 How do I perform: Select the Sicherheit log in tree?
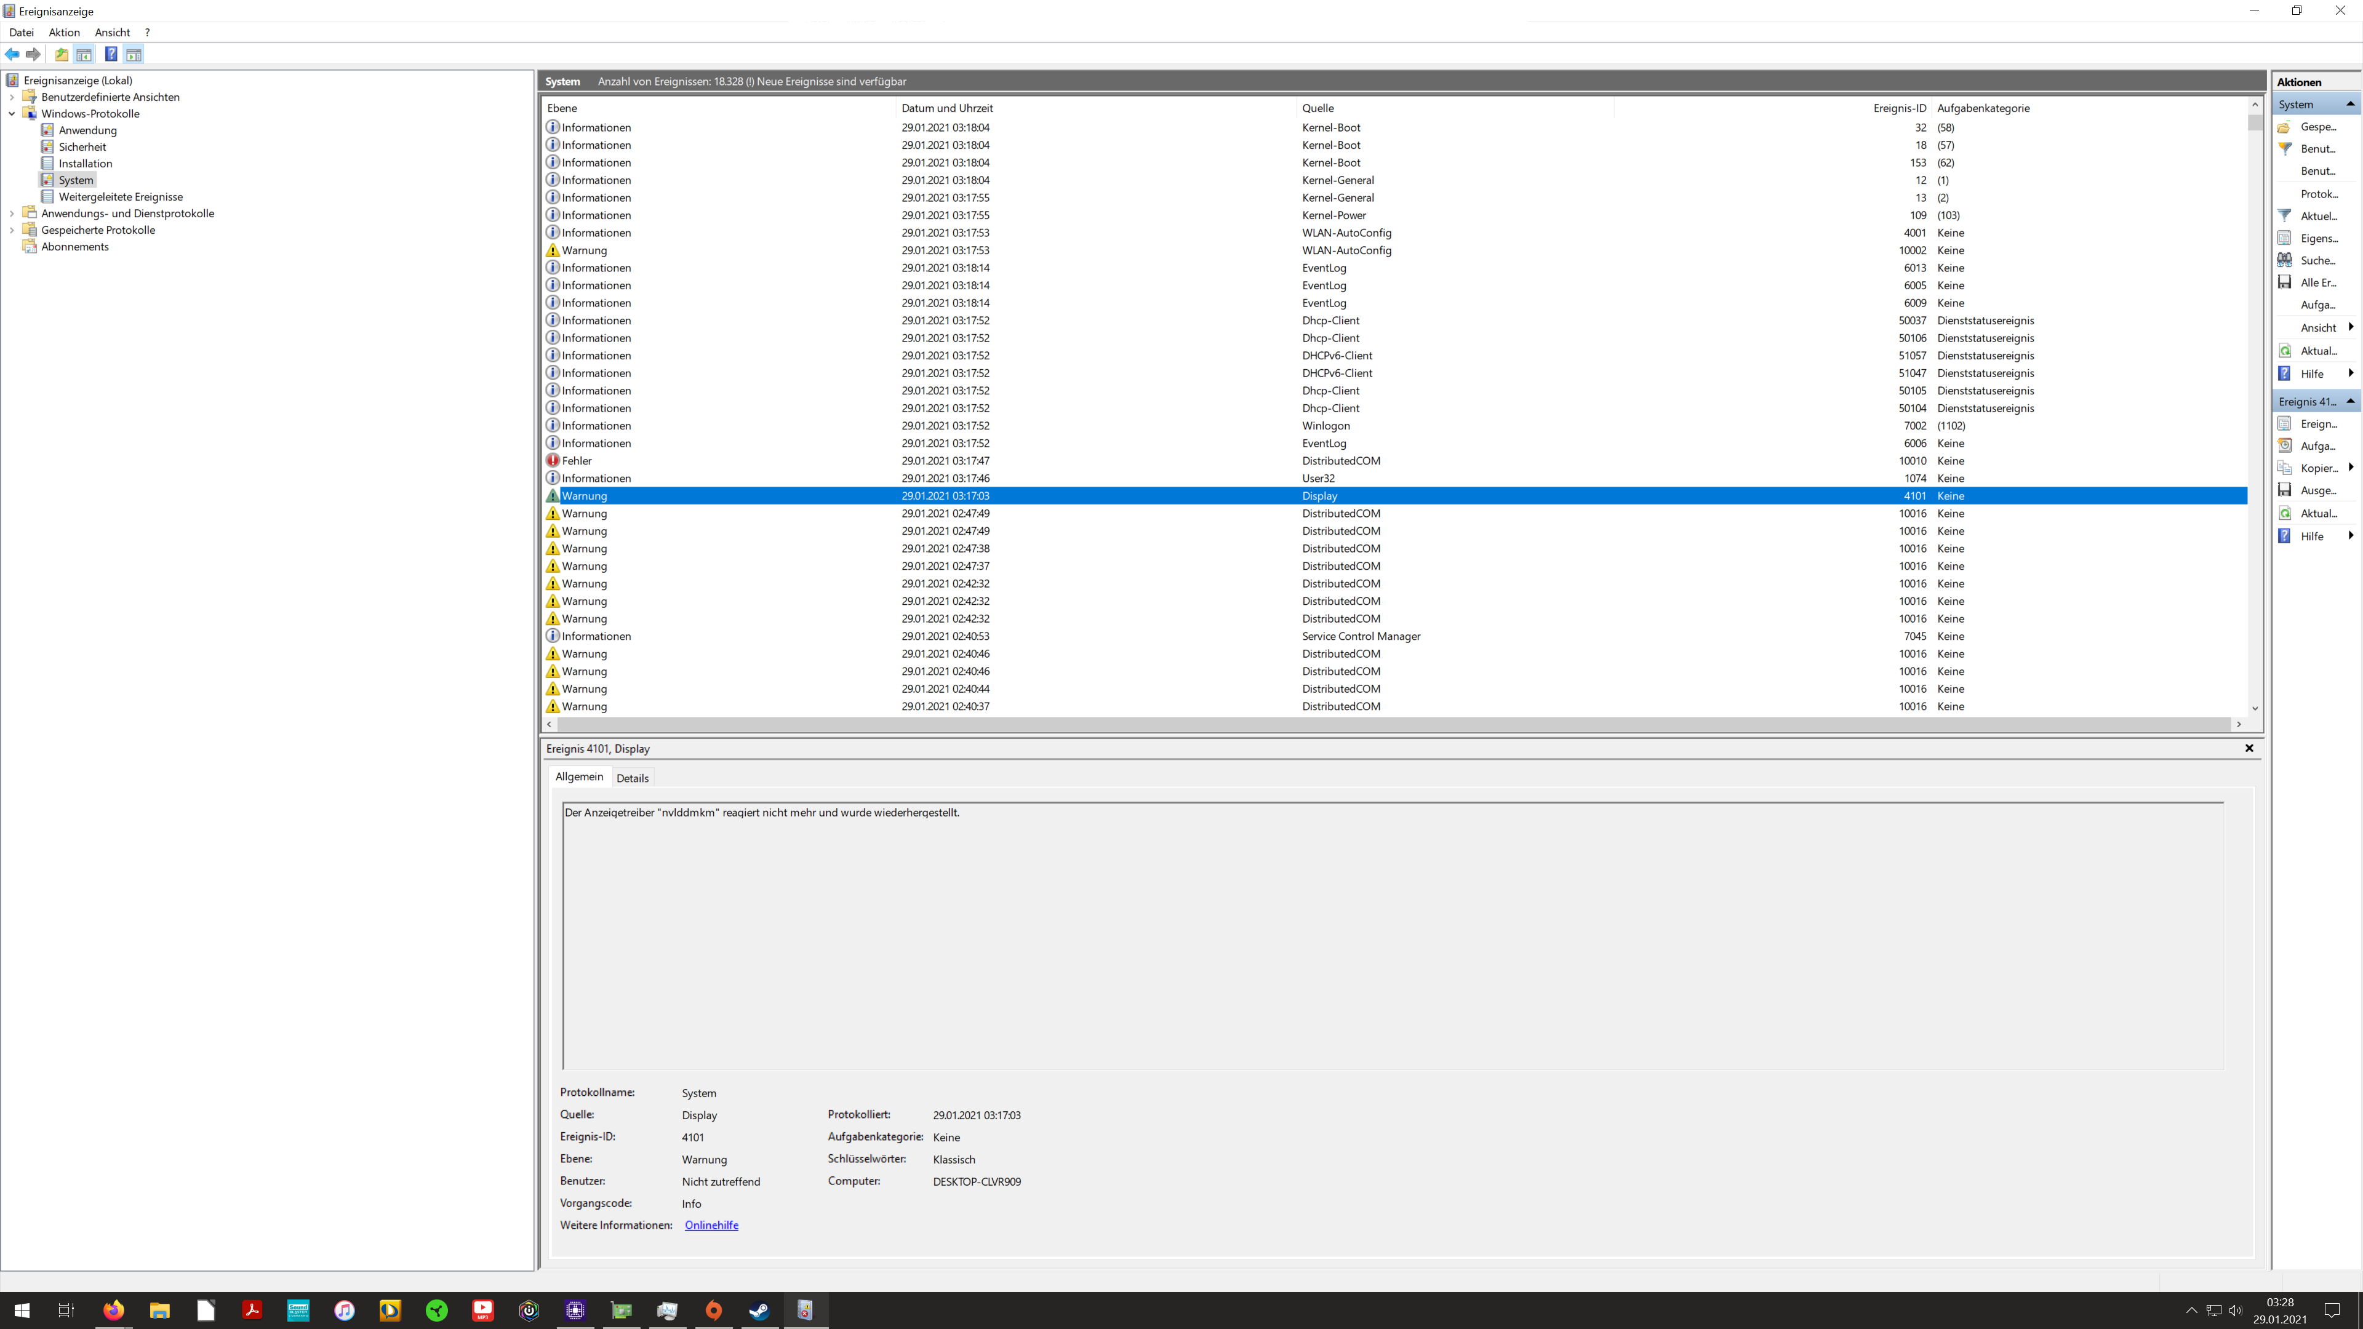click(x=82, y=147)
